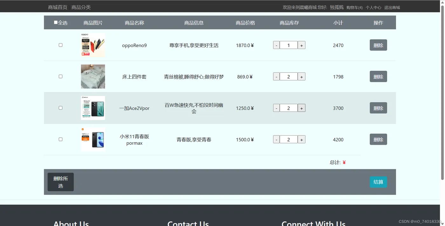The width and height of the screenshot is (445, 226).
Task: Open the 一加Ace2Vpor product image
Action: coord(93,108)
